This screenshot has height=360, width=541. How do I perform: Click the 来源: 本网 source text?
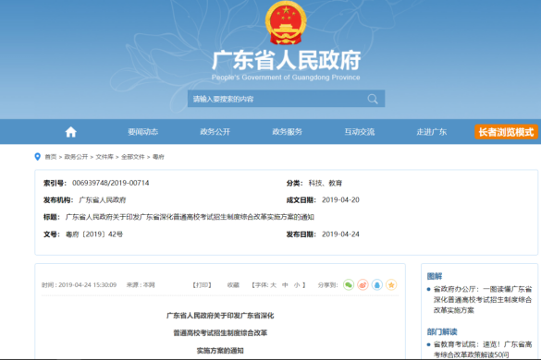point(141,285)
